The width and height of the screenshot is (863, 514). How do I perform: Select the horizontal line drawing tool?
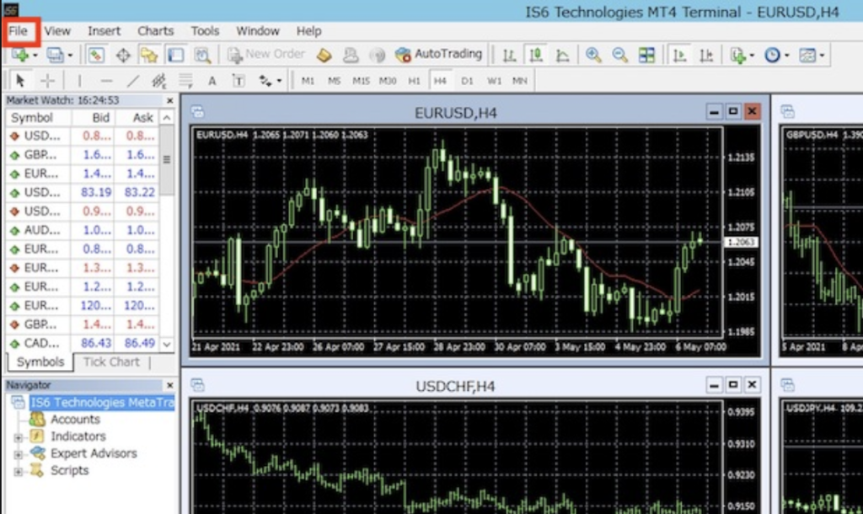click(x=106, y=81)
